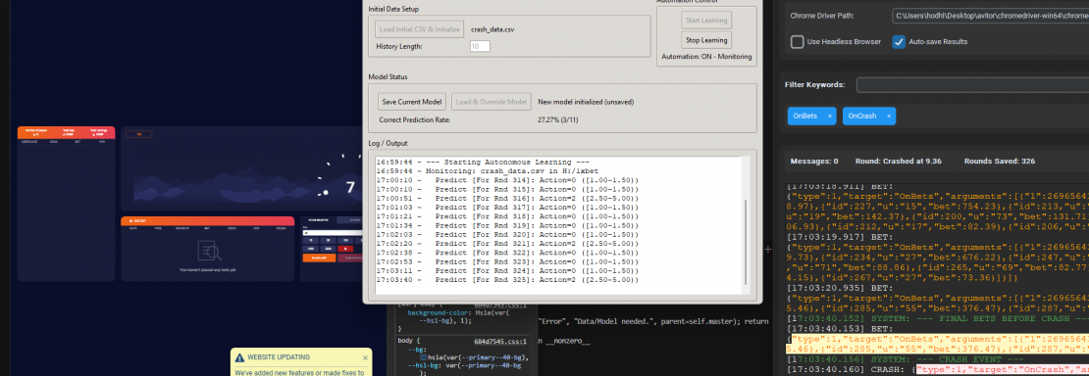Click Load Initial CSV & Initialize button

pos(419,29)
